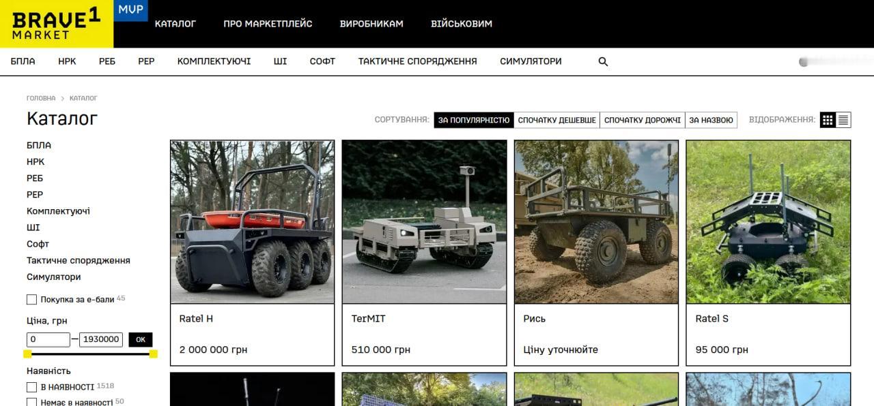874x406 pixels.
Task: Switch to grid view display icon
Action: (828, 120)
